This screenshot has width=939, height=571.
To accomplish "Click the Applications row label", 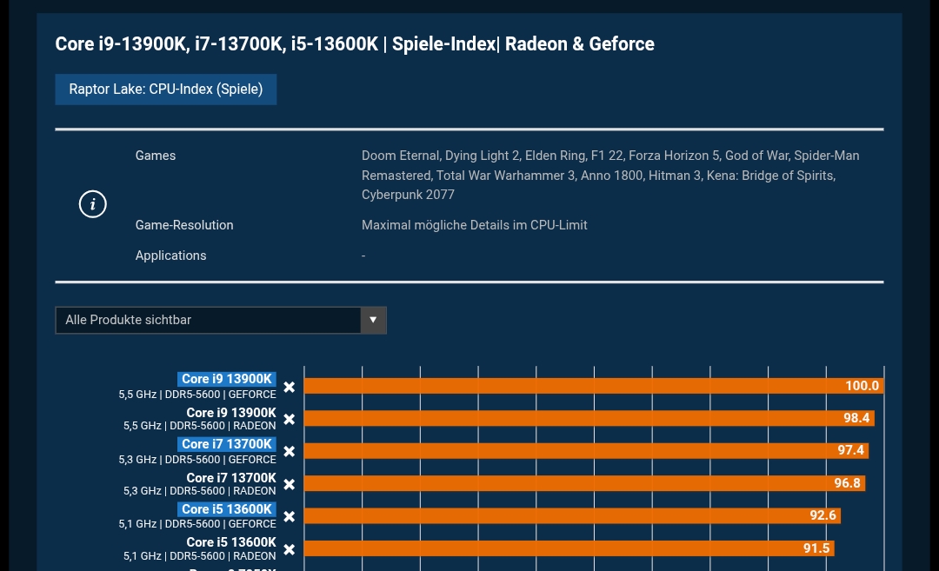I will (170, 256).
